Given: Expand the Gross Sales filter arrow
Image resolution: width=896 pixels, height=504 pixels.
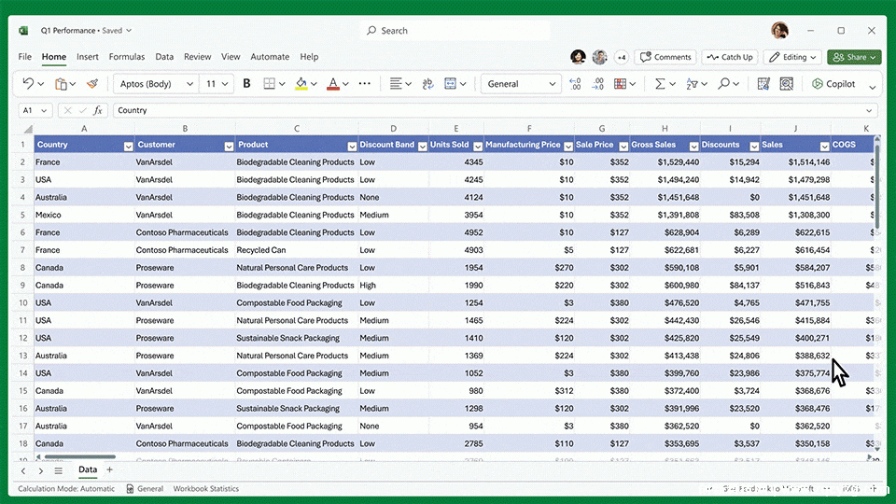Looking at the screenshot, I should [x=693, y=147].
